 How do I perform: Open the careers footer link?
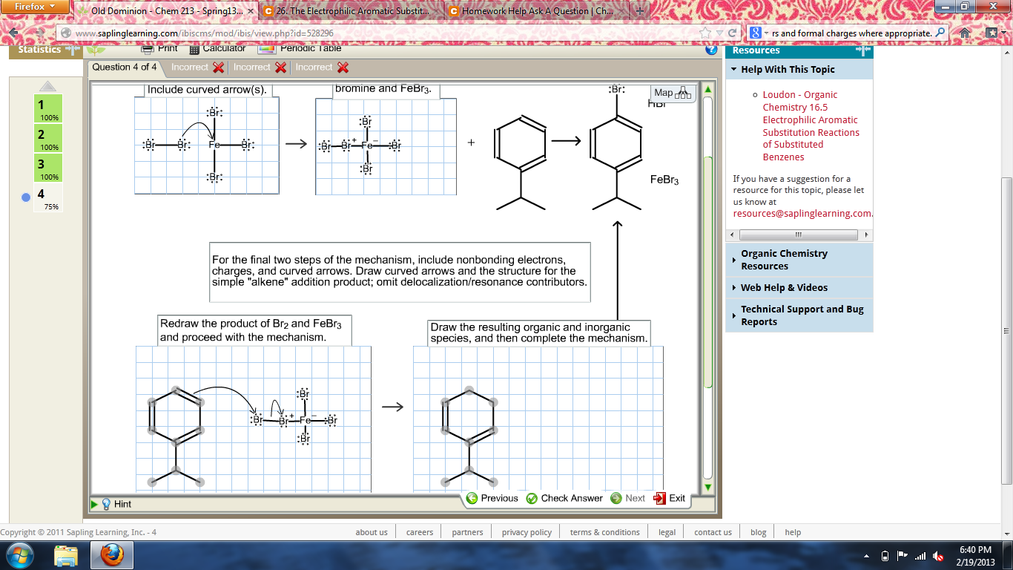(420, 532)
